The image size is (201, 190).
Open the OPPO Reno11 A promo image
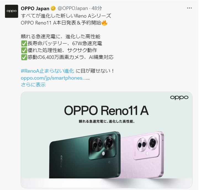(107, 140)
